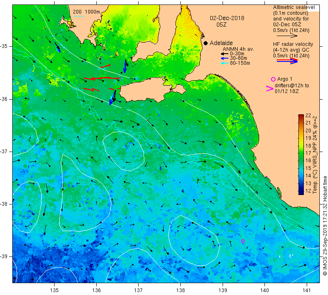Click the longitude 138 axis label
This screenshot has height=295, width=328.
click(180, 290)
